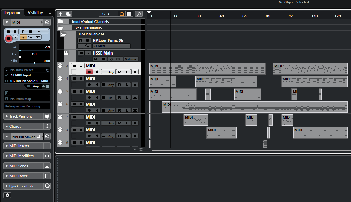Image resolution: width=351 pixels, height=202 pixels.
Task: Open the house-shaped icon in the track list header
Action: coord(122,14)
